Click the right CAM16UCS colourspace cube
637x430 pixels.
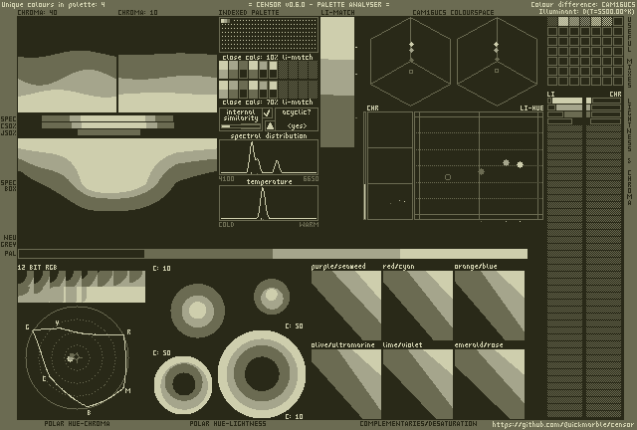coord(497,62)
